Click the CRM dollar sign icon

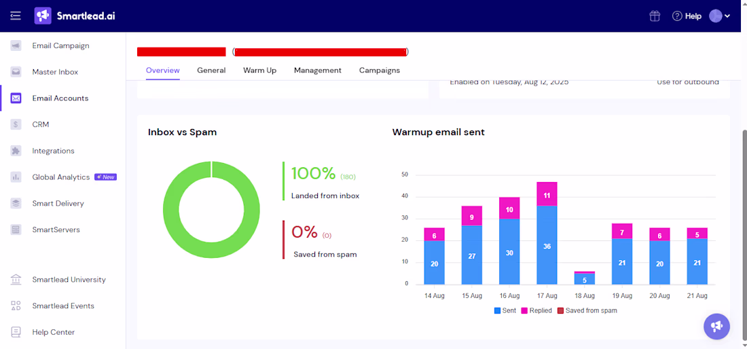16,124
